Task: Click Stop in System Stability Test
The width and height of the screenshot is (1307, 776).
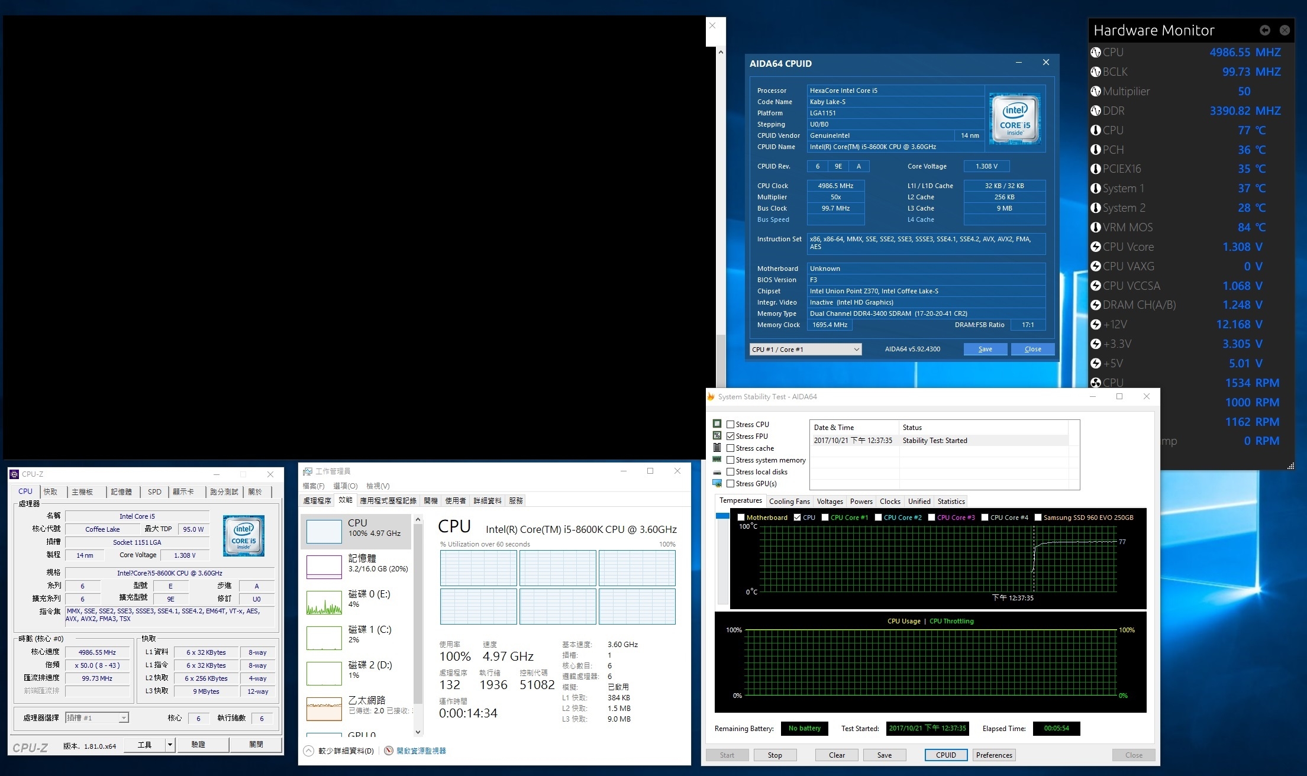Action: coord(774,755)
